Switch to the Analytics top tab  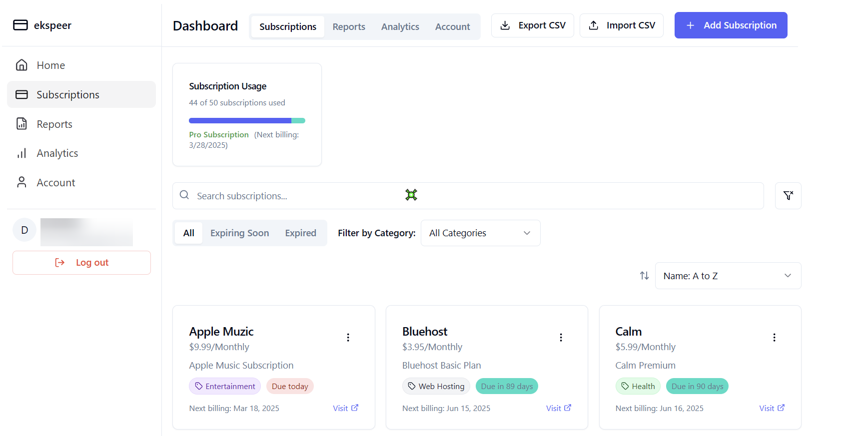[400, 26]
